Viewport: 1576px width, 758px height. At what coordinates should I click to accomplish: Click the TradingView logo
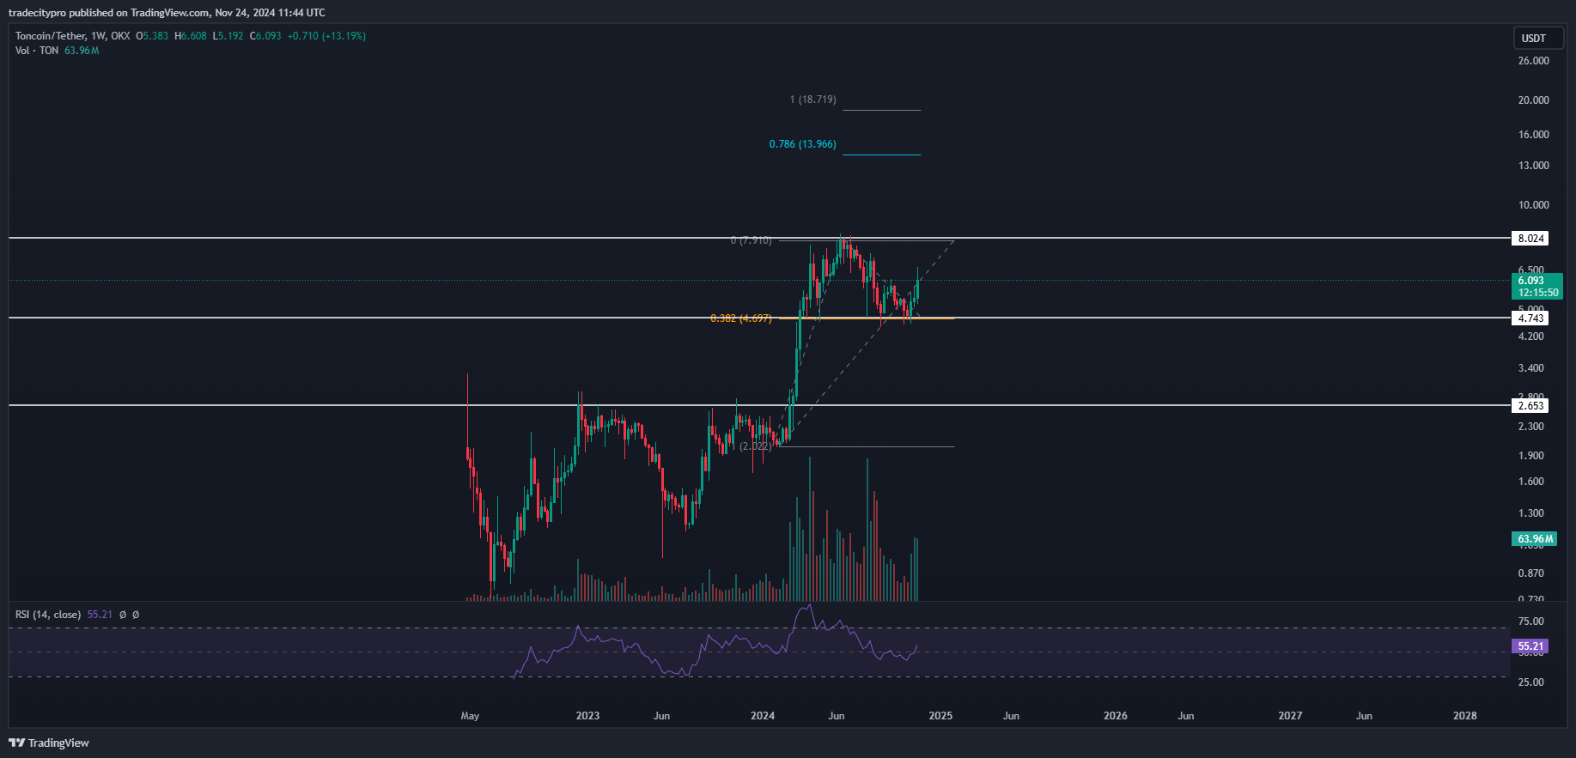tap(49, 743)
